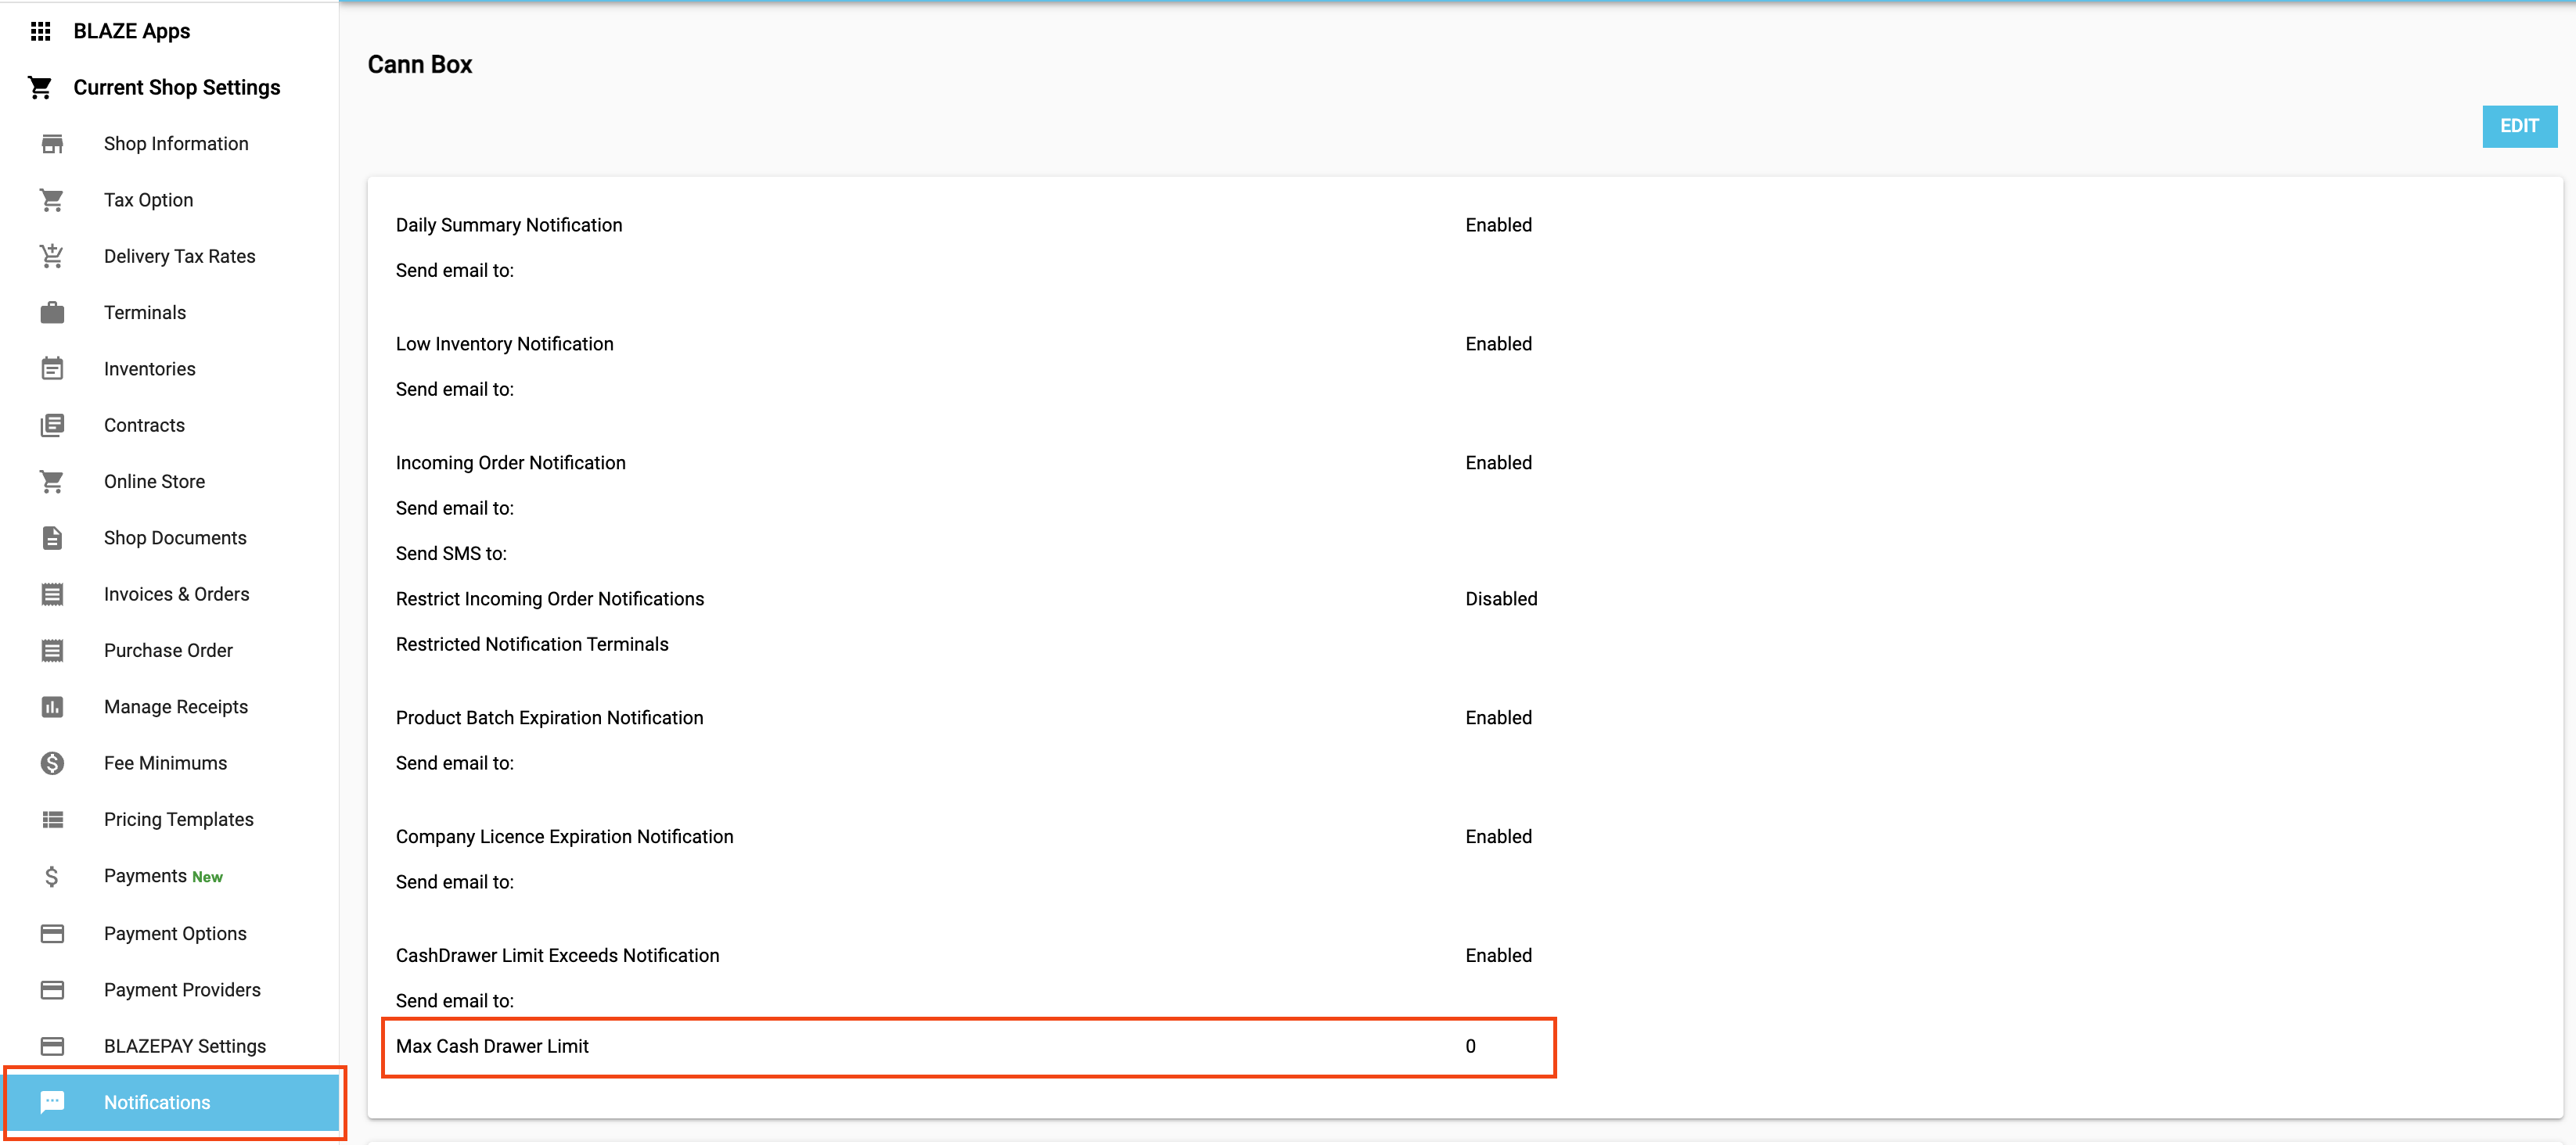Open BLAZEPAY Settings page
Screen dimensions: 2576x1145
click(x=184, y=1046)
